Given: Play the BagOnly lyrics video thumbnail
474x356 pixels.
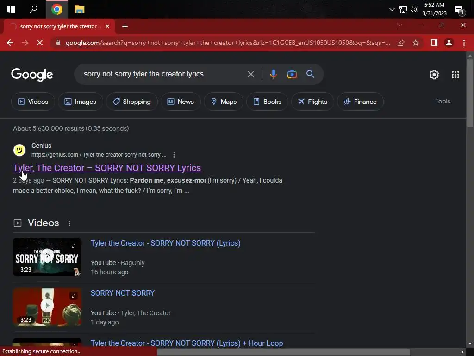Looking at the screenshot, I should coord(47,257).
